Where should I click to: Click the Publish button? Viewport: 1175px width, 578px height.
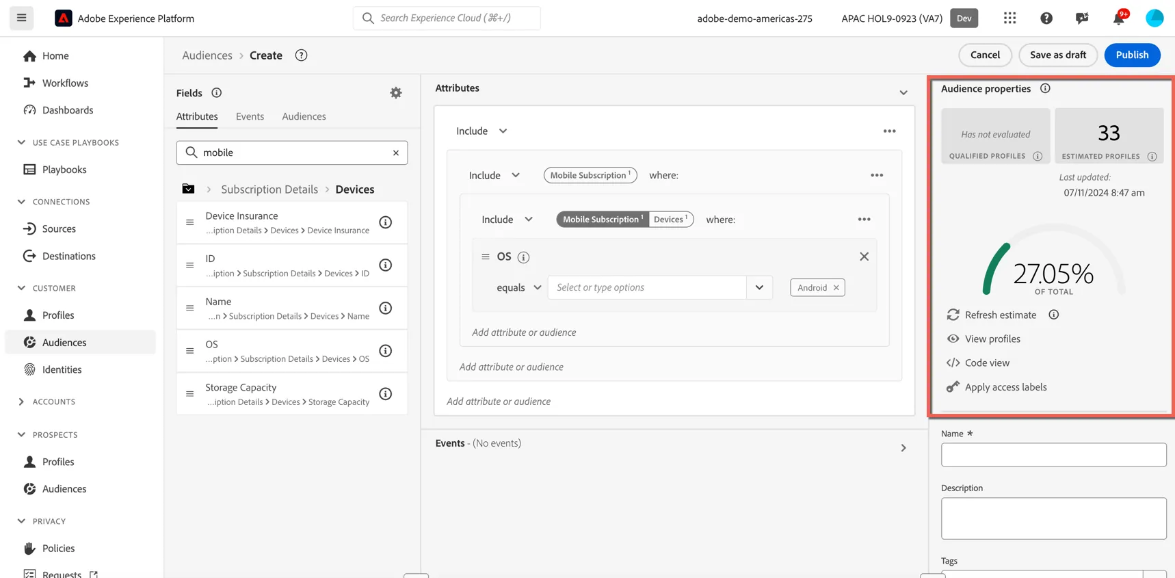coord(1132,55)
